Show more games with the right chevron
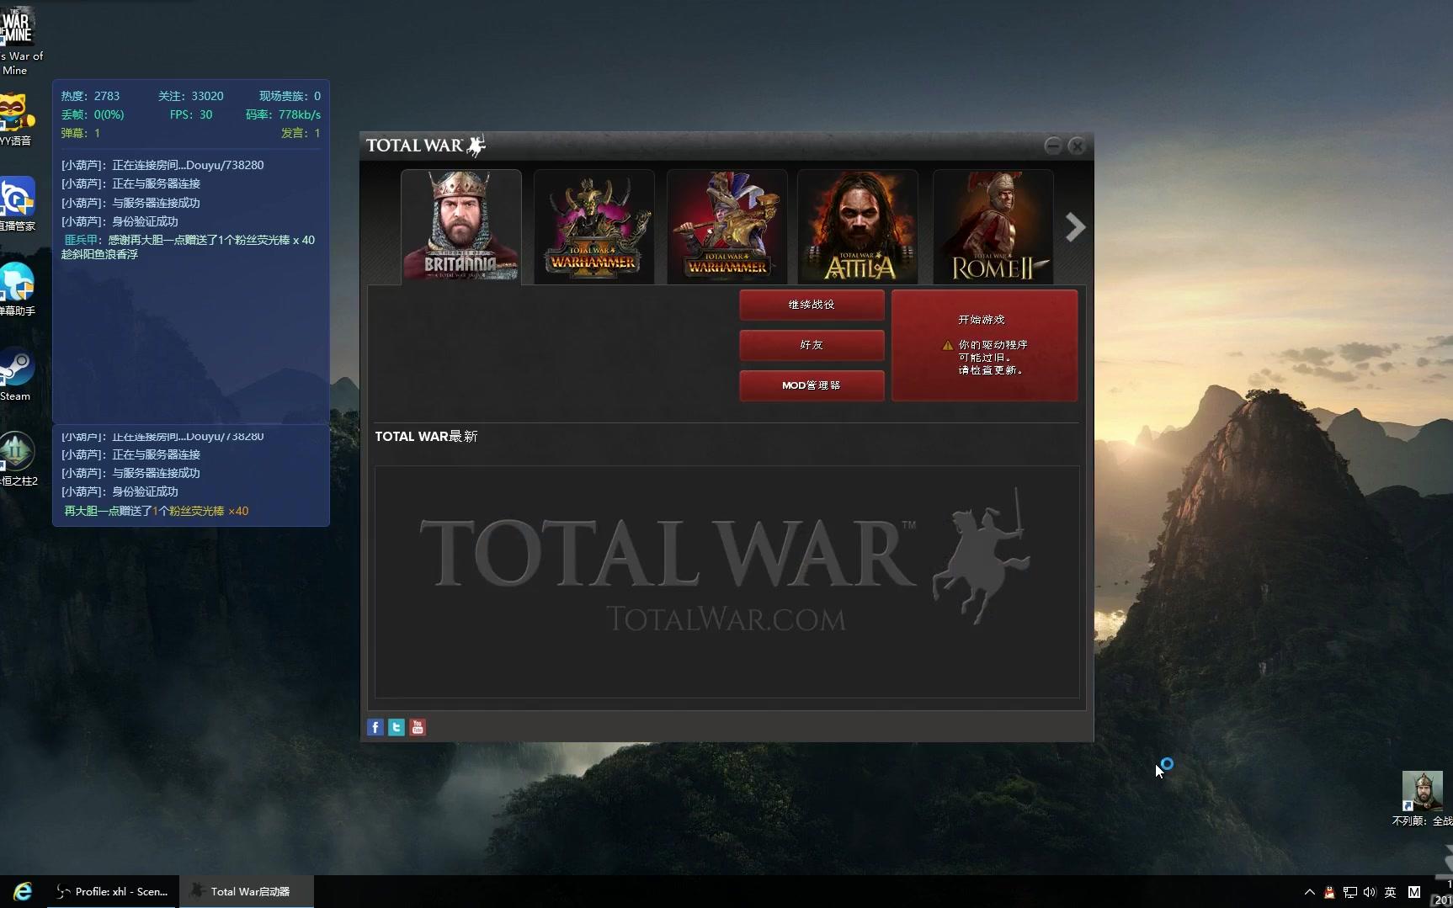This screenshot has height=908, width=1453. point(1075,227)
